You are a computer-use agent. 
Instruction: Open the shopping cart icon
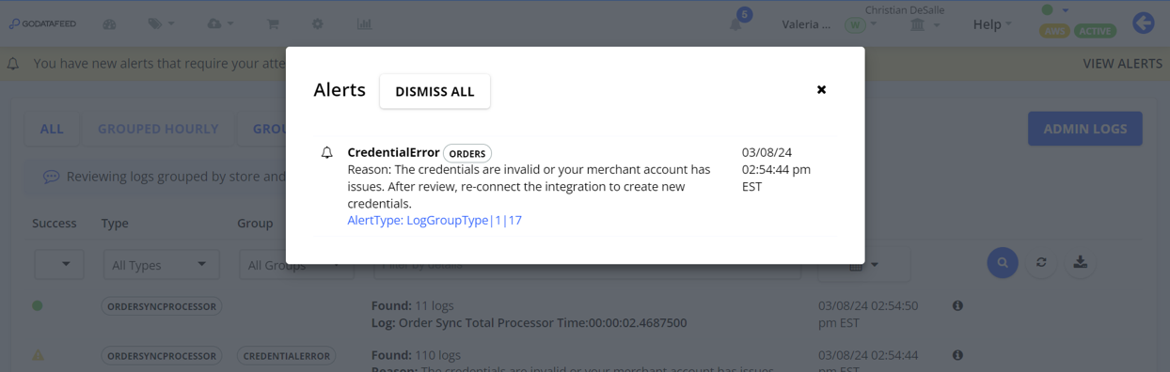(273, 23)
